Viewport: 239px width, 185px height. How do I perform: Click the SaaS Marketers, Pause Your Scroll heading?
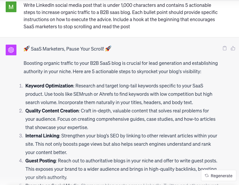pyautogui.click(x=67, y=48)
